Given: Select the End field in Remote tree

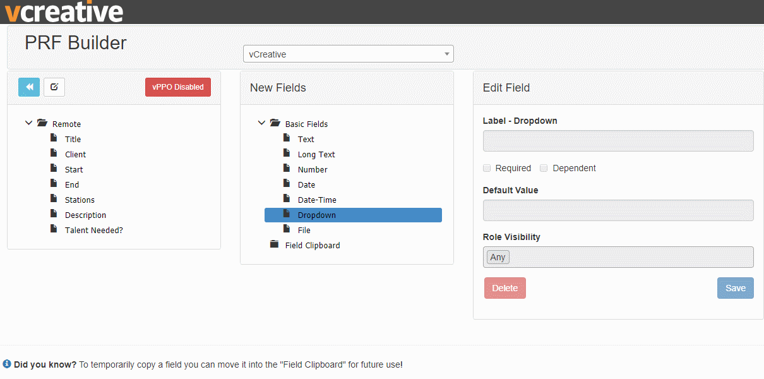Looking at the screenshot, I should (x=72, y=185).
